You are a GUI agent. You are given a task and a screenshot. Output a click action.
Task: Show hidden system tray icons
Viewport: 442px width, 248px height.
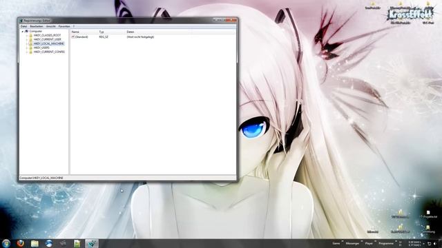point(423,244)
